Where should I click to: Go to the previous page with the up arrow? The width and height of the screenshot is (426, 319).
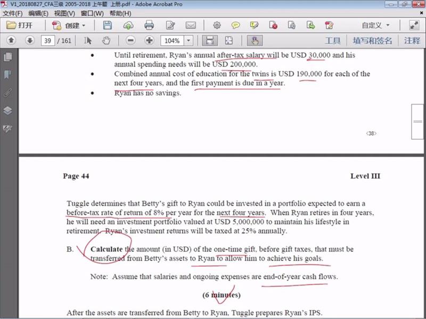pos(11,40)
